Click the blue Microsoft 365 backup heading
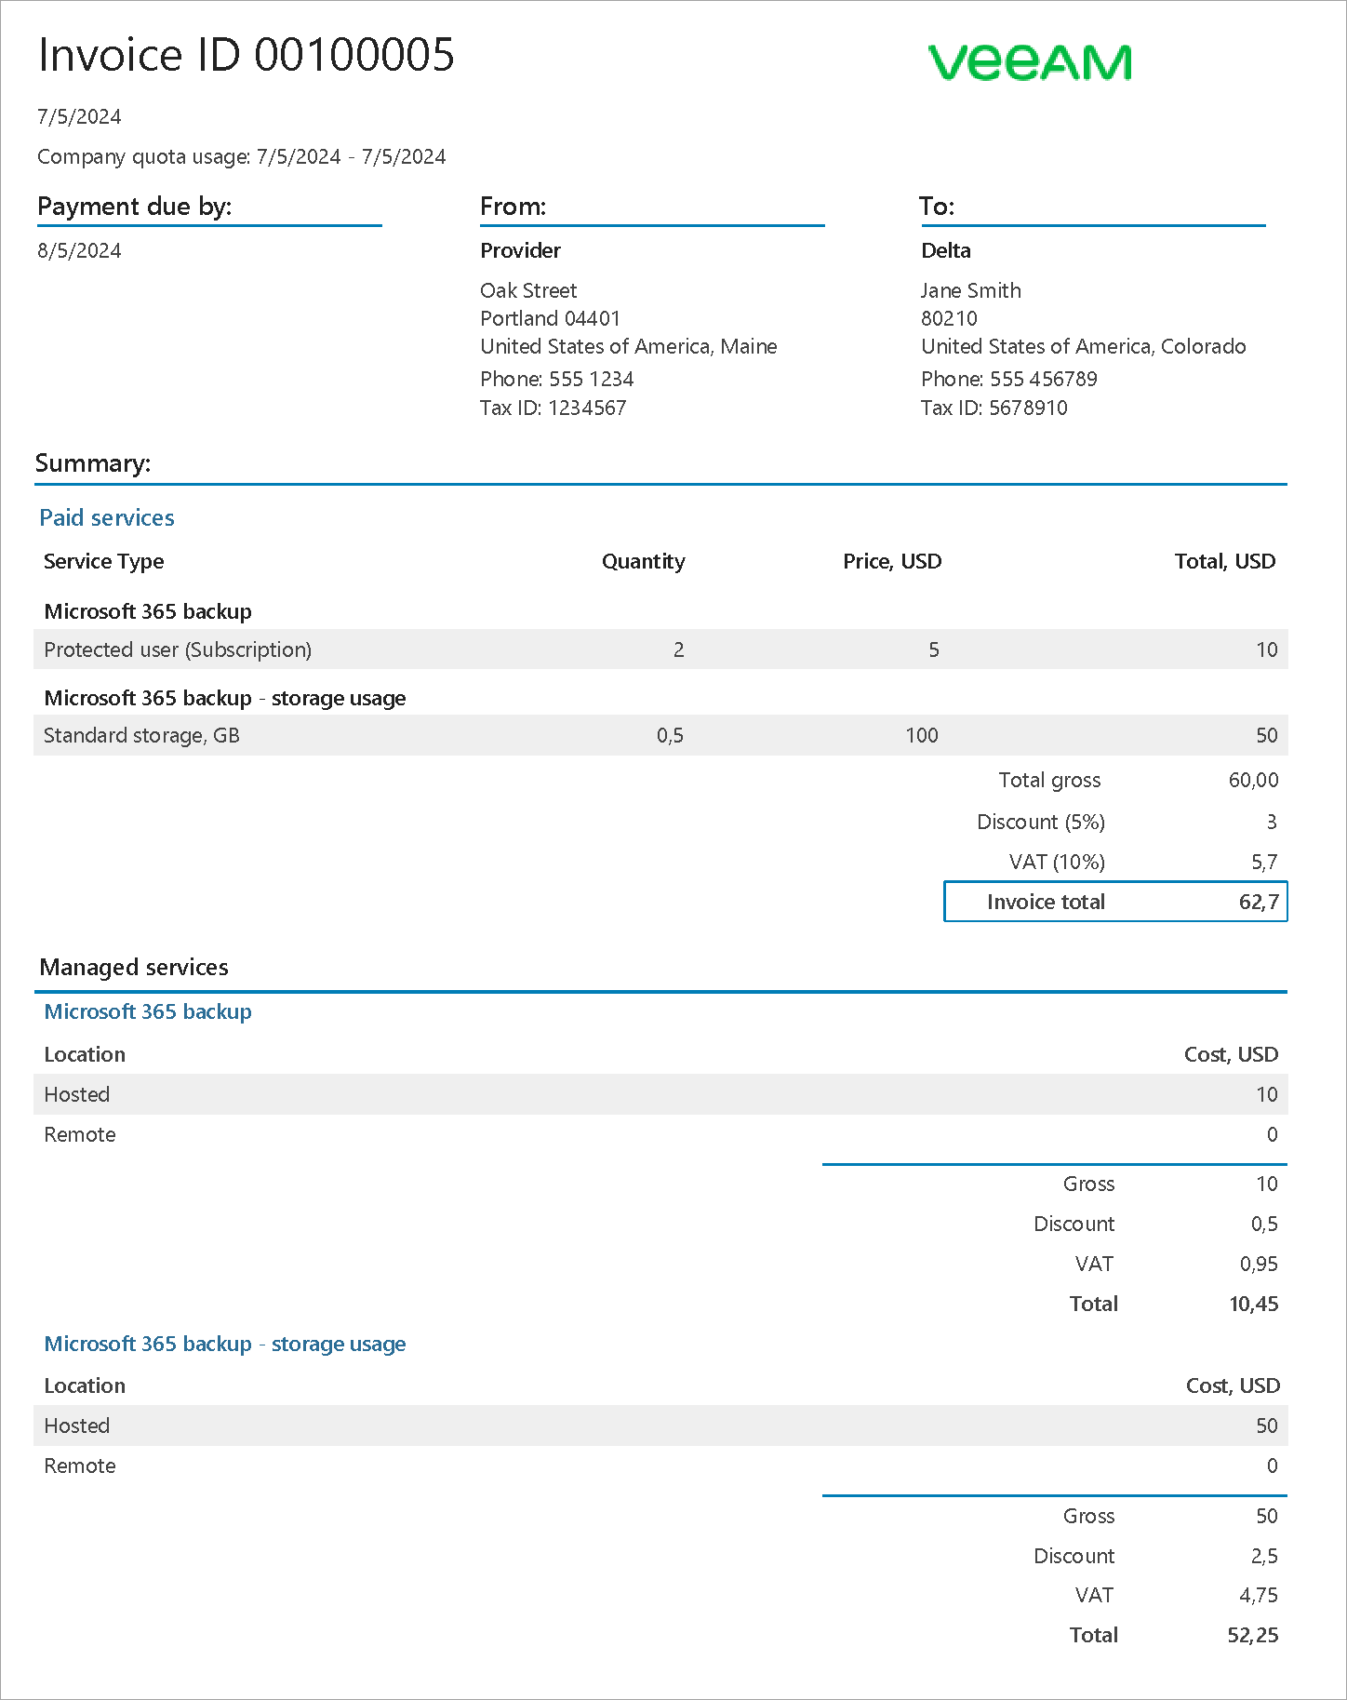Image resolution: width=1347 pixels, height=1700 pixels. [x=148, y=1011]
